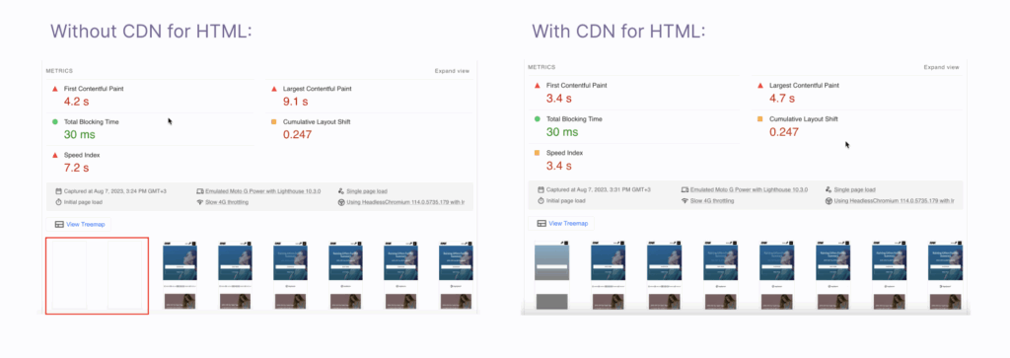This screenshot has height=358, width=1010.
Task: Click 3.4 s under First Contentful Paint
Action: [559, 99]
